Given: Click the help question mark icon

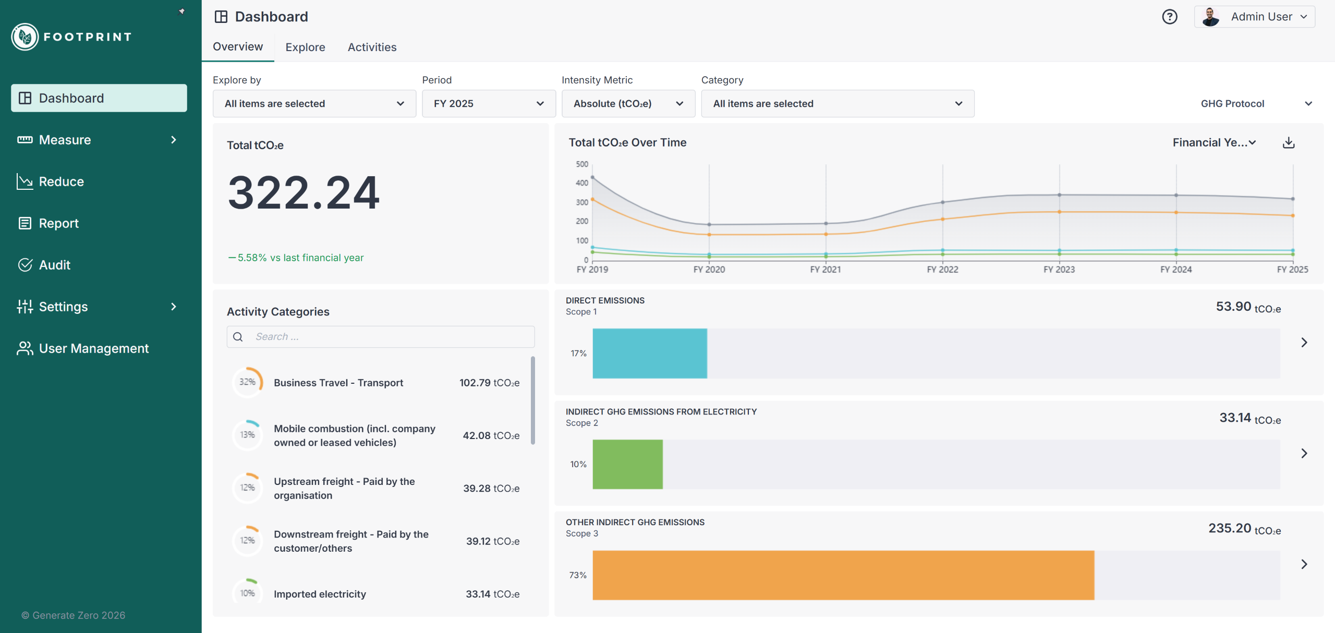Looking at the screenshot, I should [1169, 17].
